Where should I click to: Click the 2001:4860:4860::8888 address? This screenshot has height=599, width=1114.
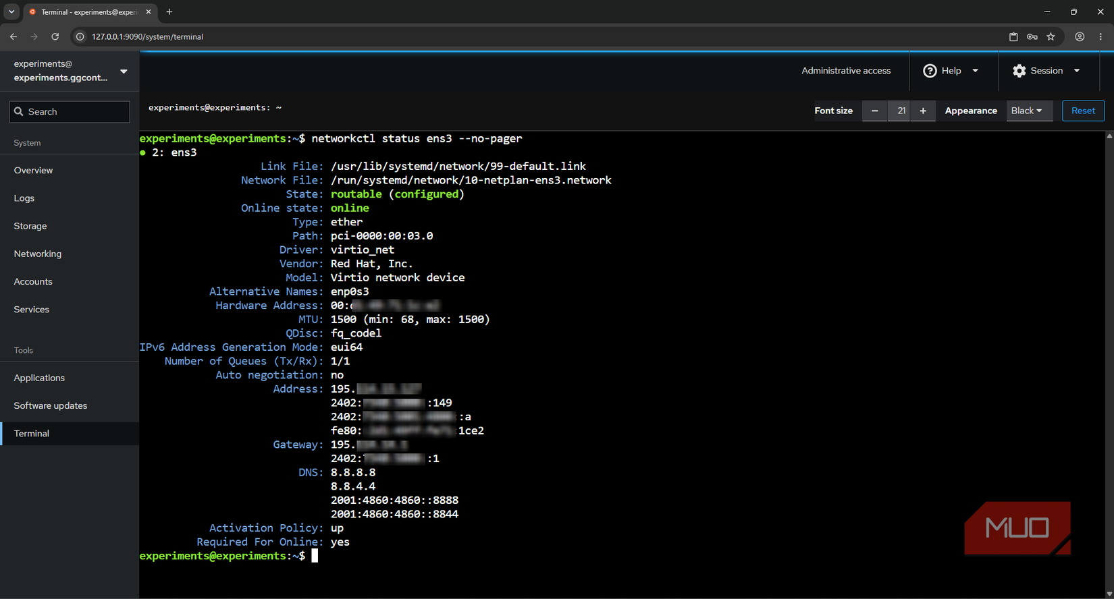[x=394, y=501]
